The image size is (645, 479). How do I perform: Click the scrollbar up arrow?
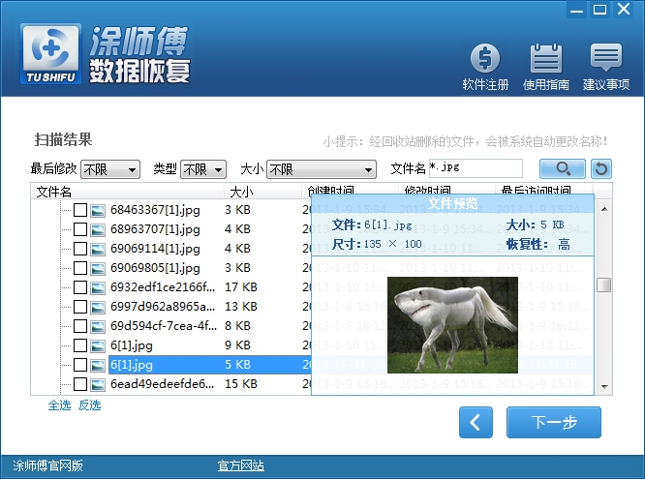[x=604, y=209]
